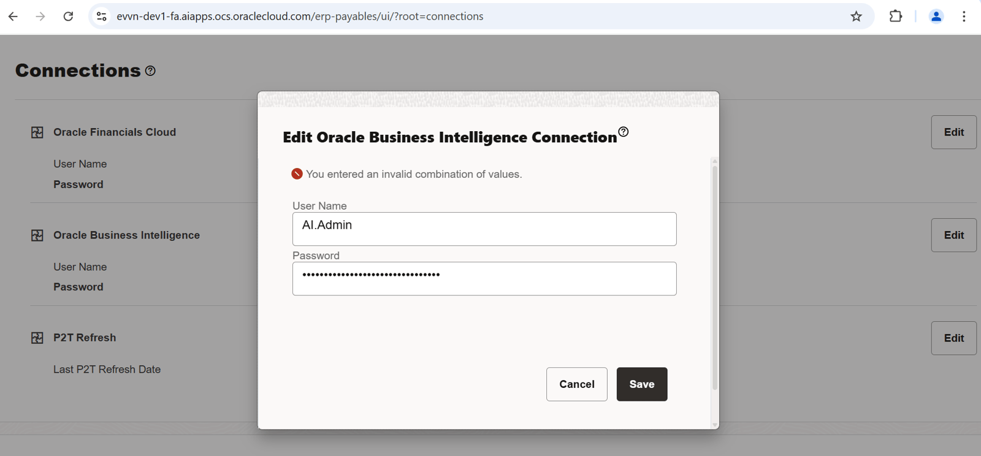981x456 pixels.
Task: Click the Password field in dialog
Action: pos(484,279)
